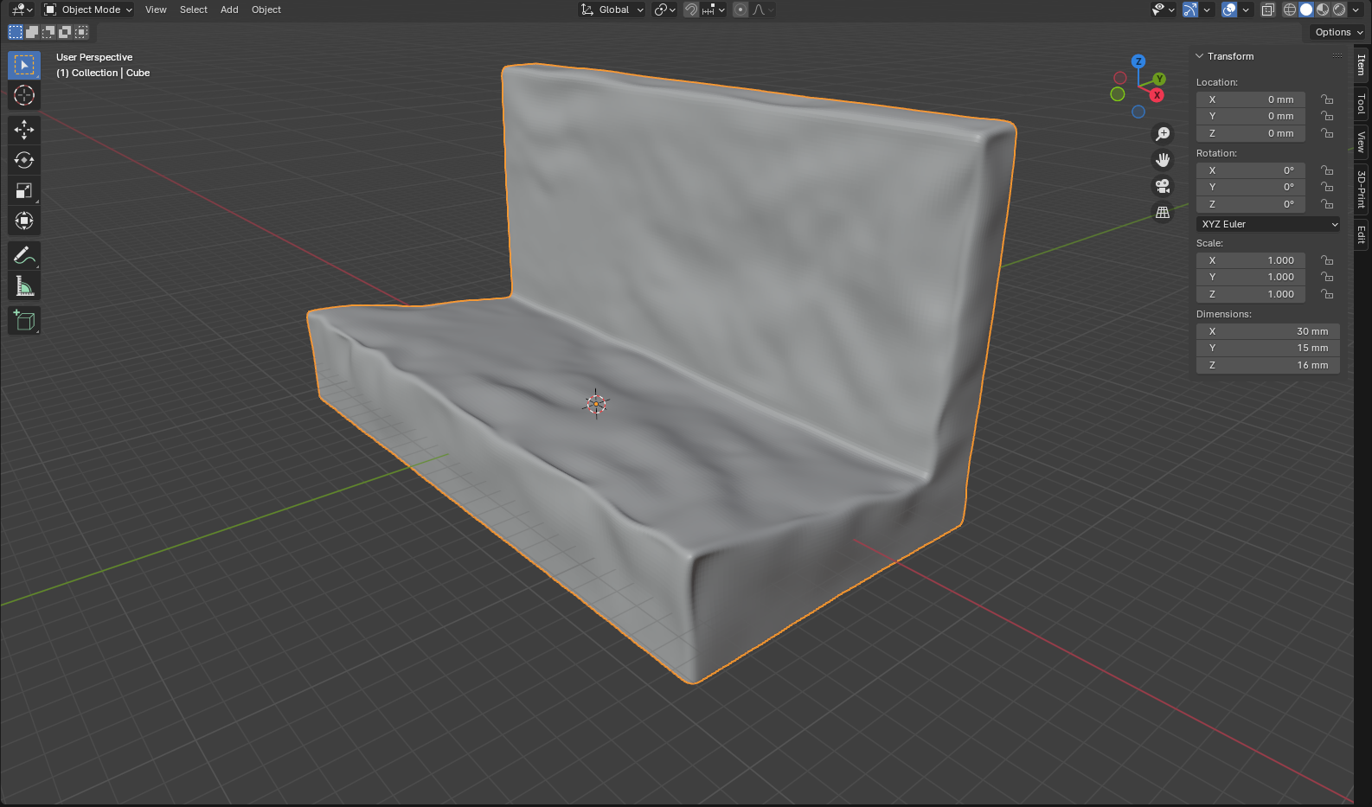Toggle X-ray display mode
This screenshot has width=1372, height=807.
tap(1267, 10)
